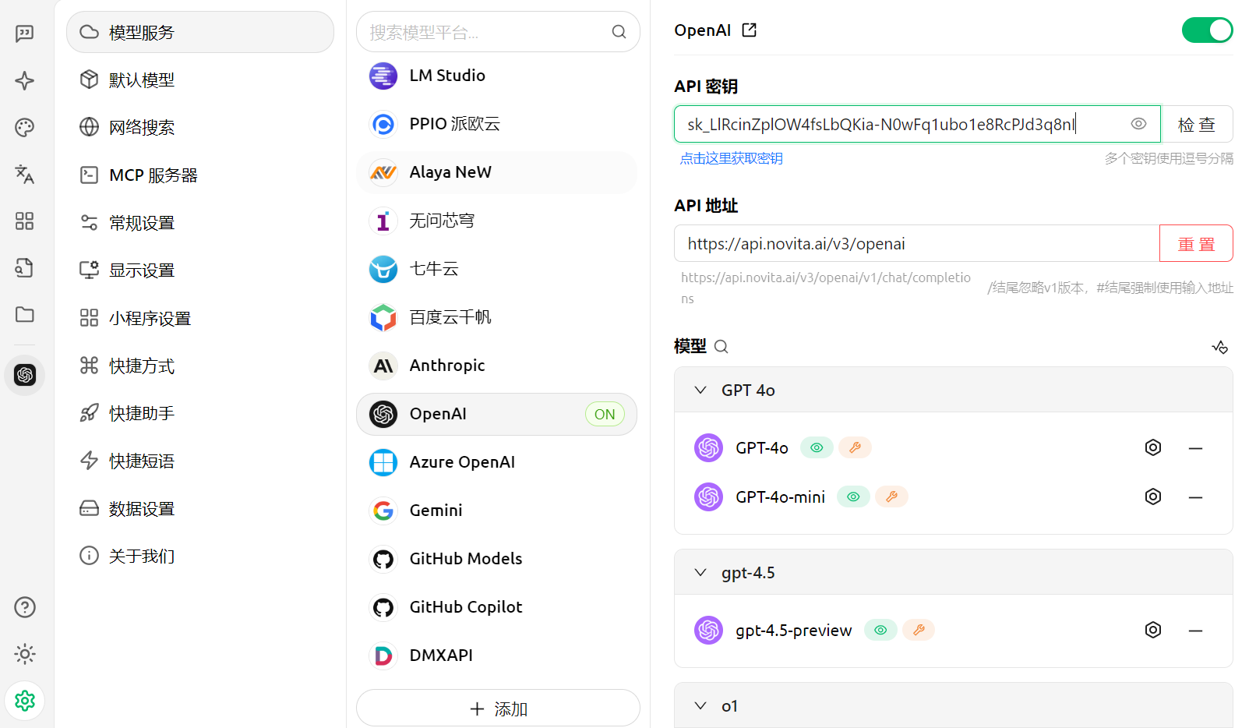
Task: Open the 常规设置 settings section
Action: (x=200, y=222)
